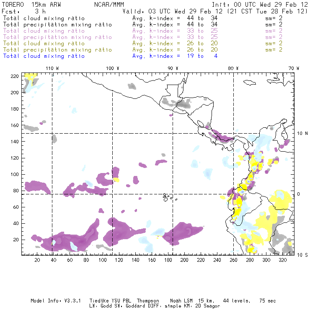Click '60' on the vertical axis
The height and width of the screenshot is (310, 310).
16,207
